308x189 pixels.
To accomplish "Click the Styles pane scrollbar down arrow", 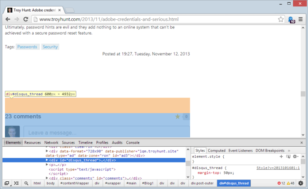I will [x=303, y=177].
